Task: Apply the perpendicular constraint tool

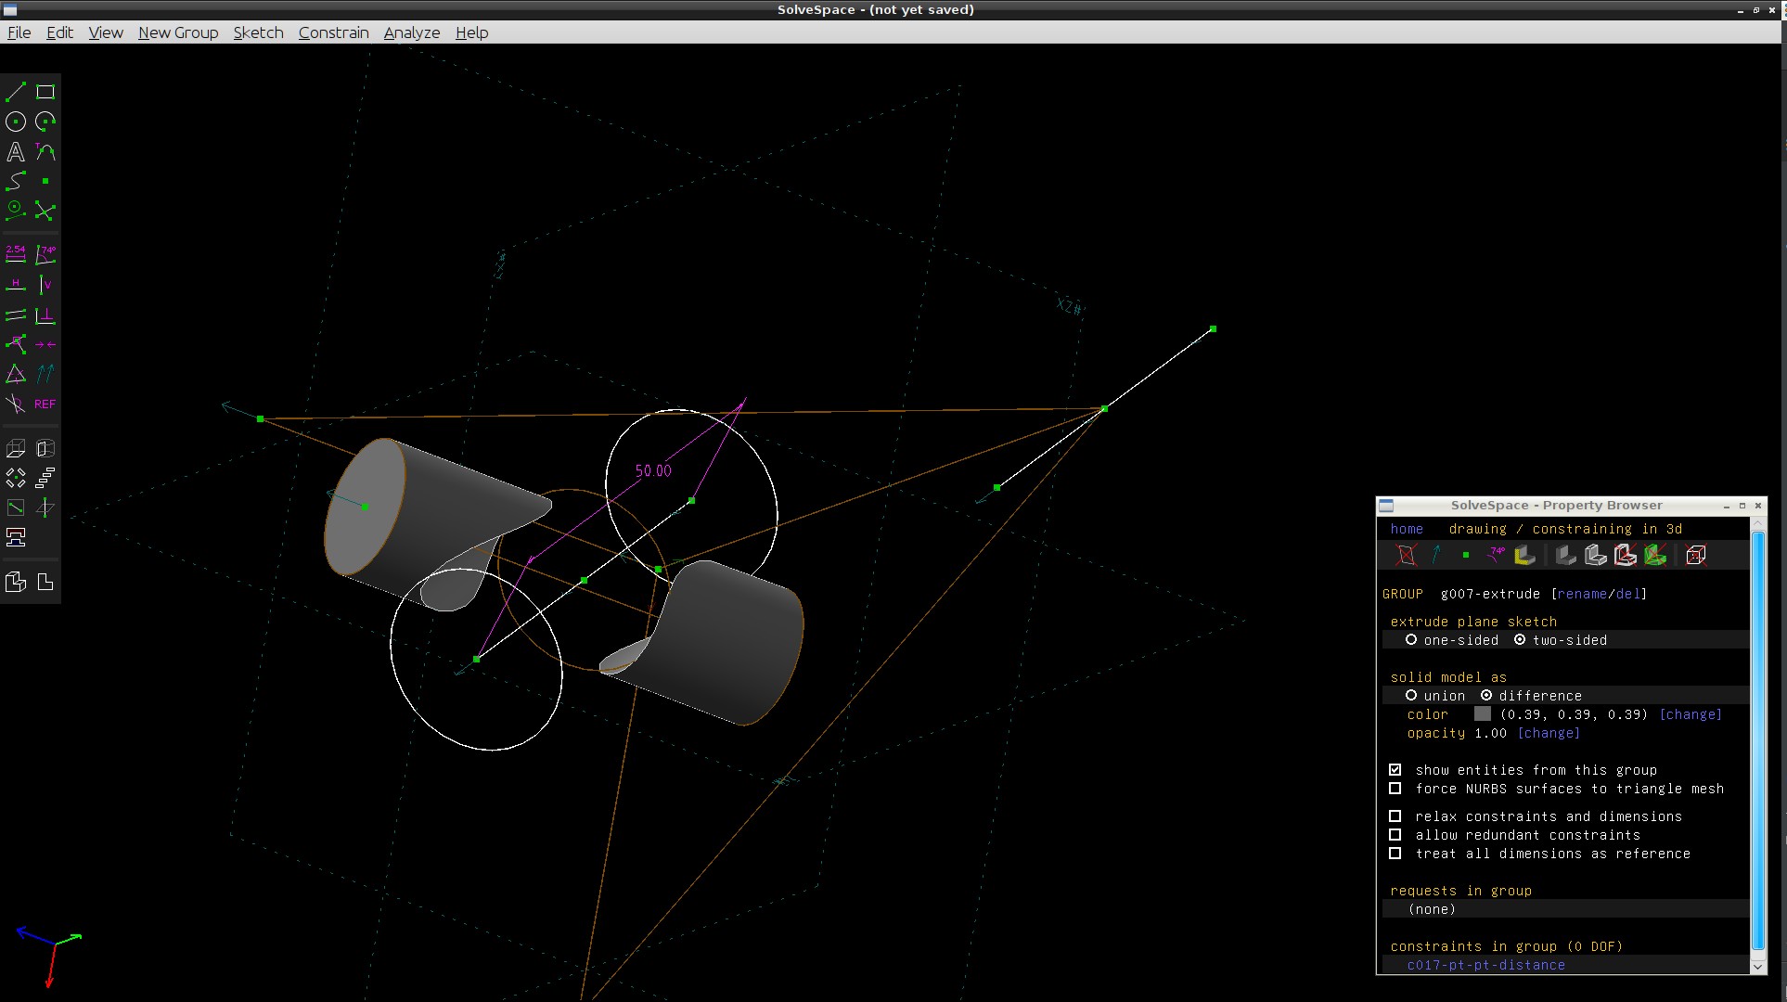Action: [45, 315]
